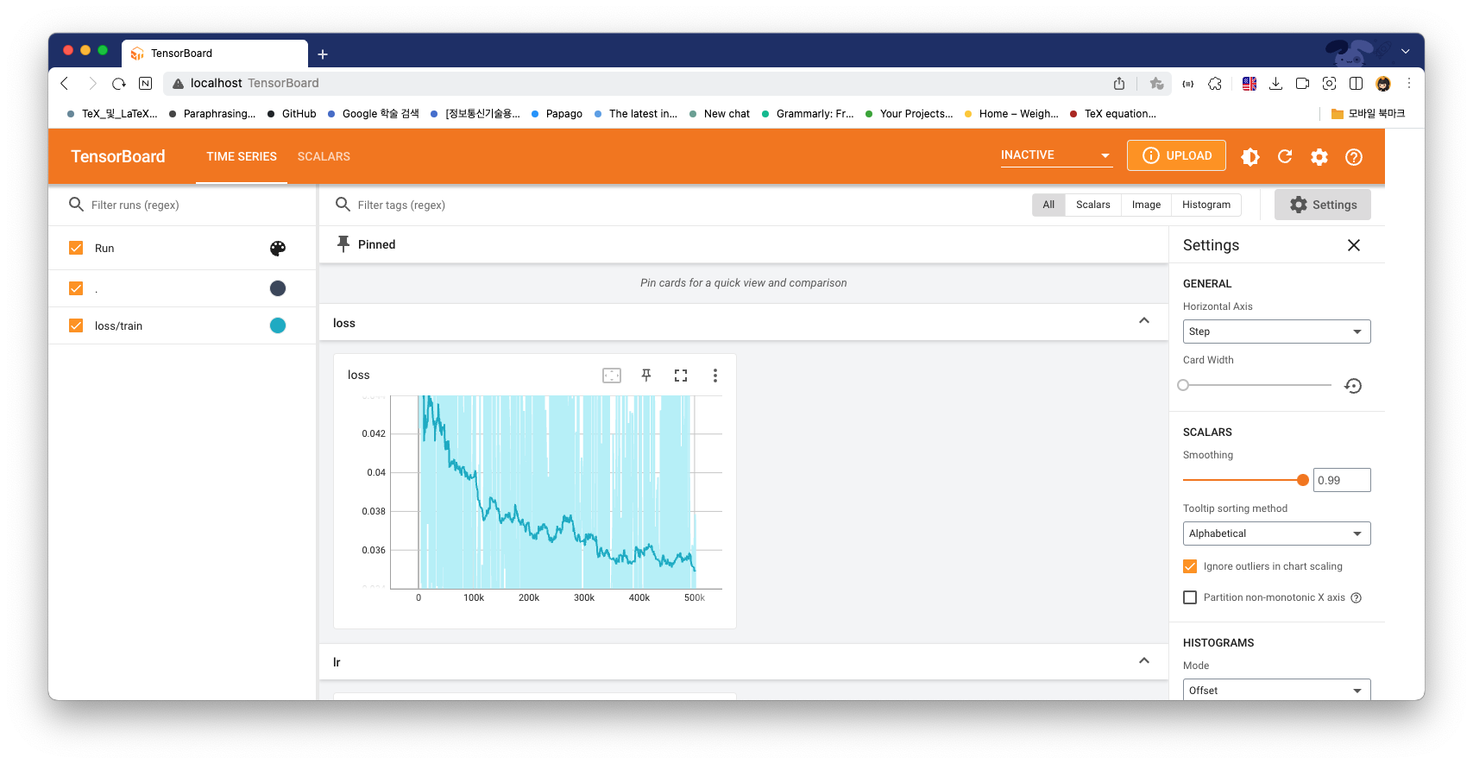Open new browser tab with plus
The height and width of the screenshot is (764, 1473).
pyautogui.click(x=323, y=54)
